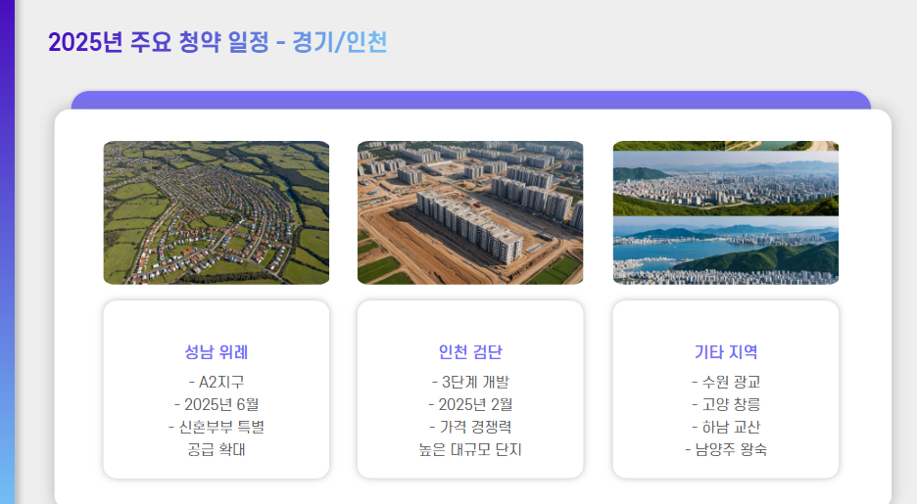Select the text 높은 대규모 단지
Screen dimensions: 917x504
click(x=470, y=449)
